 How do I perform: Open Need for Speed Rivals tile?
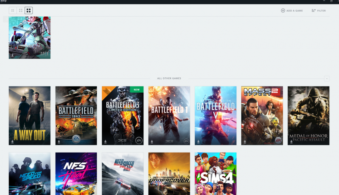[x=123, y=174]
